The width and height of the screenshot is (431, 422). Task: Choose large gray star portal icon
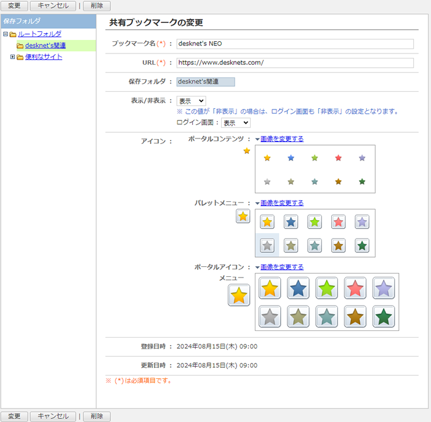(270, 317)
